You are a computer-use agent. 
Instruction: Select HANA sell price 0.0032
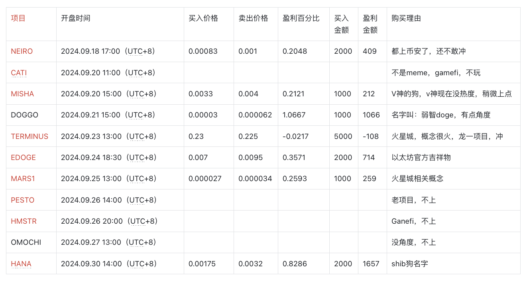pos(250,264)
